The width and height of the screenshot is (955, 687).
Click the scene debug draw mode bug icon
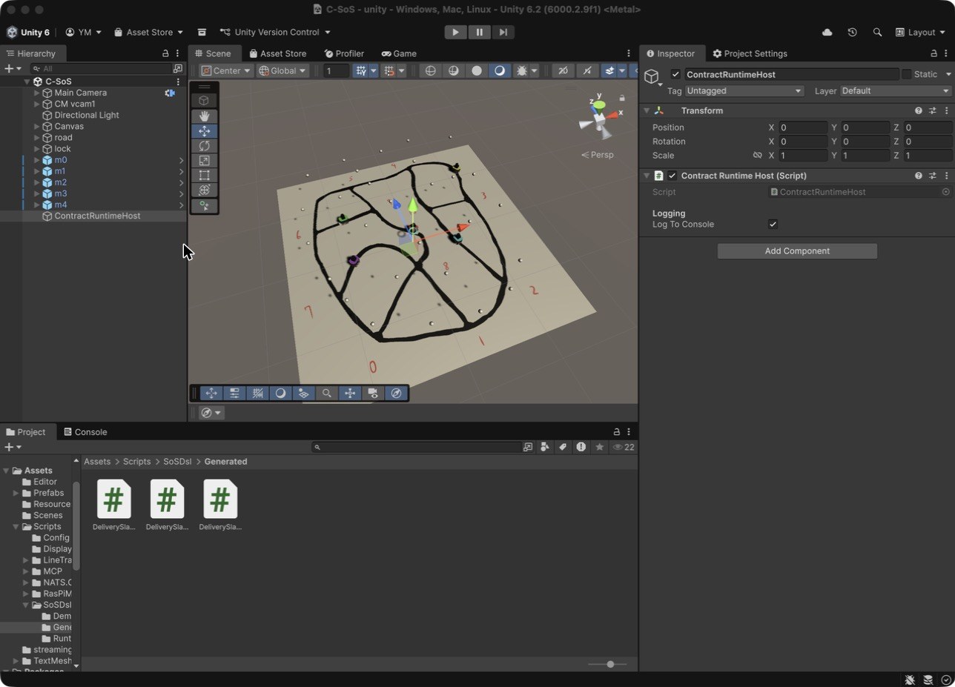[522, 70]
